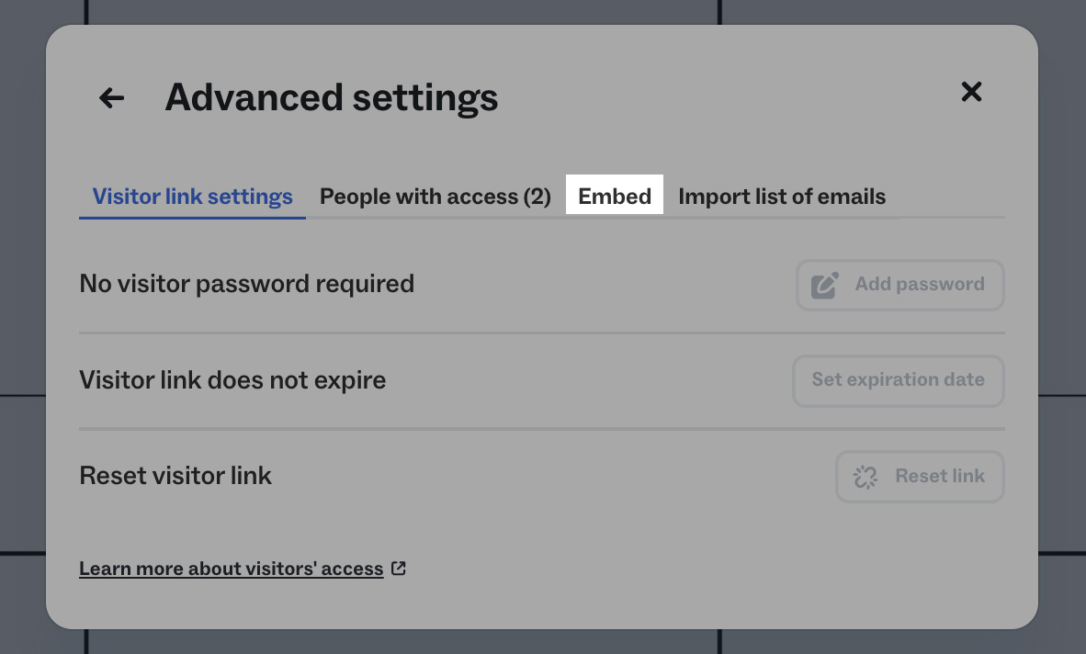Image resolution: width=1086 pixels, height=654 pixels.
Task: Click the blue underline below Visitor link settings
Action: [192, 217]
